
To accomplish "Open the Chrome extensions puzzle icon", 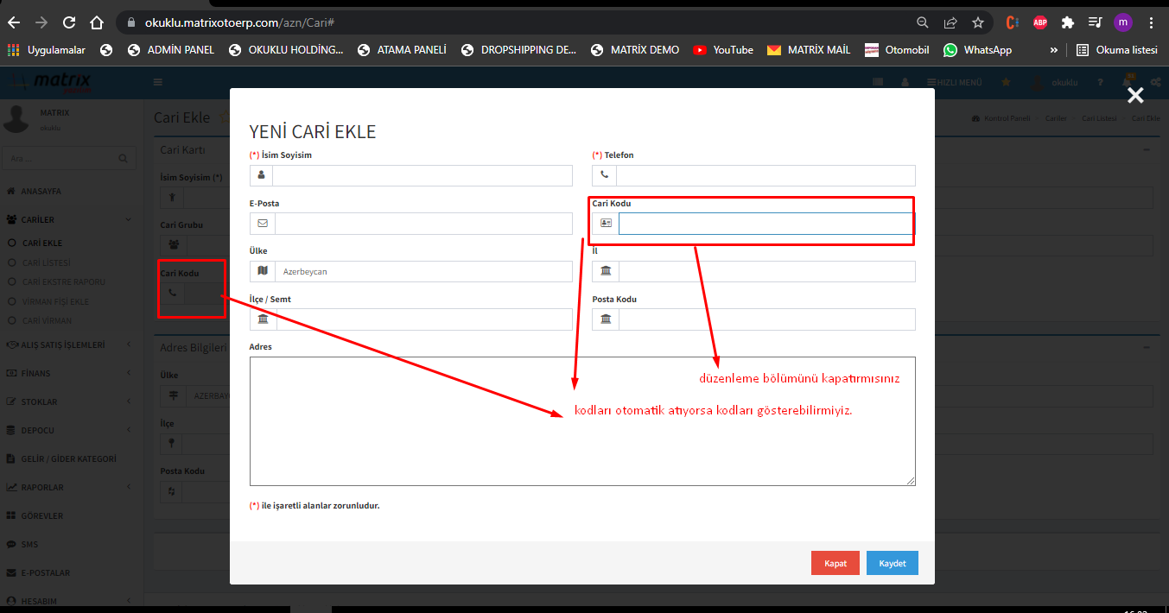I will (x=1068, y=22).
